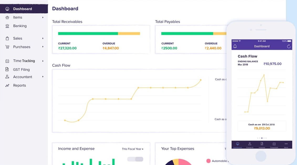
Task: Click the Income and Expense title
Action: [x=76, y=148]
